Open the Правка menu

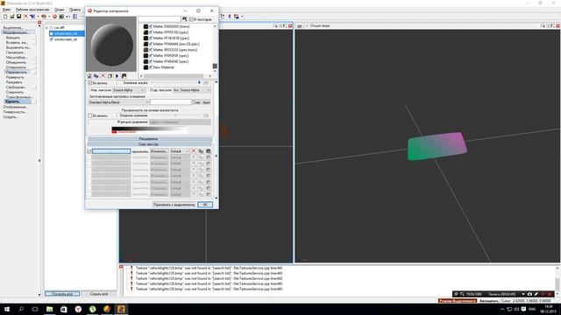pos(75,10)
